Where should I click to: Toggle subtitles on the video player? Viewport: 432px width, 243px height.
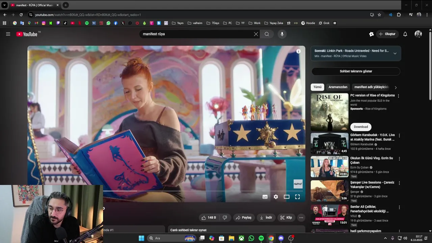click(265, 197)
